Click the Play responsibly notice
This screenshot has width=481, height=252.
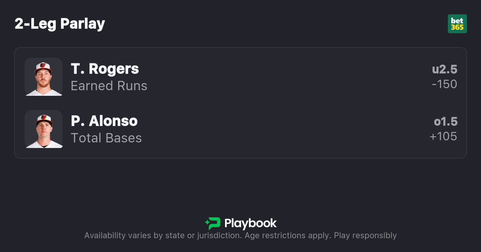365,236
